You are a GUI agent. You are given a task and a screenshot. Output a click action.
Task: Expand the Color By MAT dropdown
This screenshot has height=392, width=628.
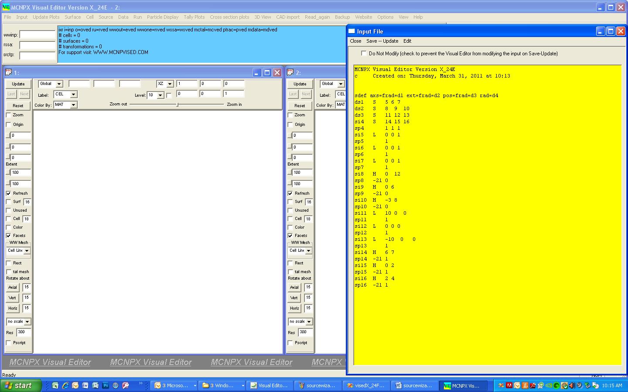(73, 105)
